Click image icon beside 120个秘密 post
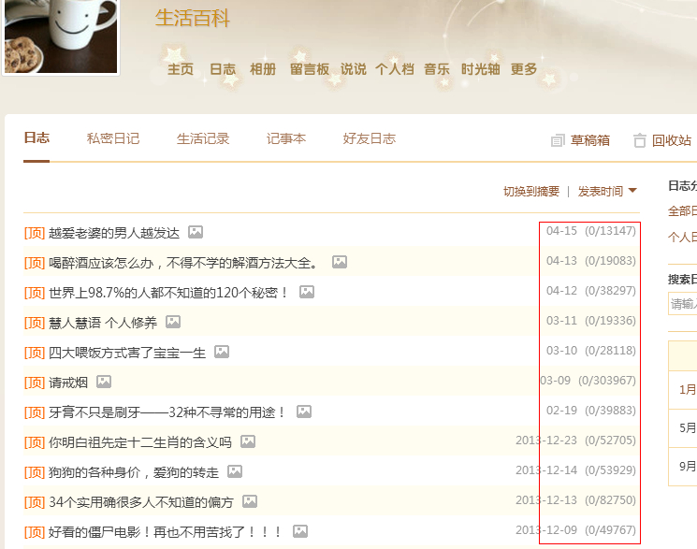The height and width of the screenshot is (549, 697). [x=307, y=292]
